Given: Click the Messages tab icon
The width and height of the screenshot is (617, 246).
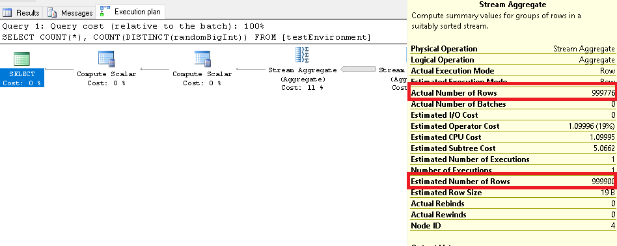Looking at the screenshot, I should click(x=52, y=12).
